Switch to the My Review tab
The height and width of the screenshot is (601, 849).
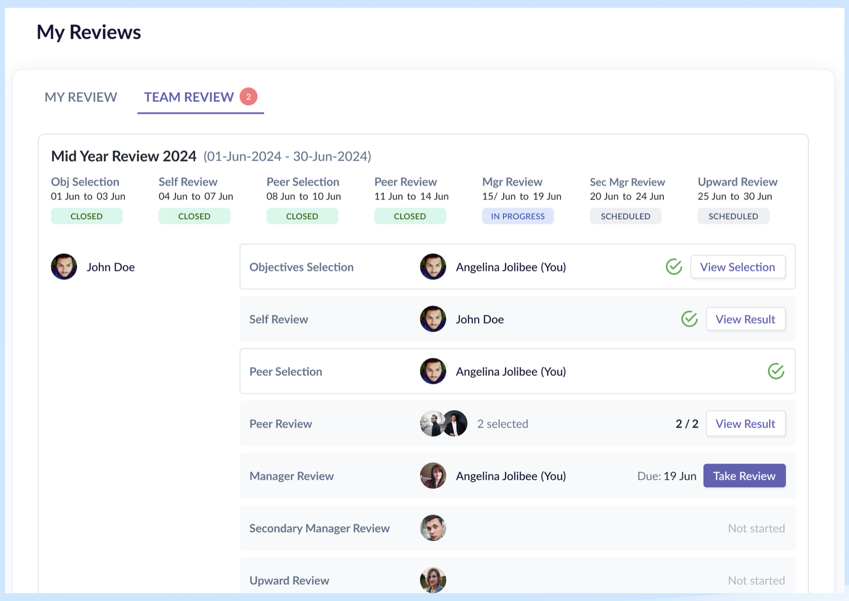coord(81,97)
